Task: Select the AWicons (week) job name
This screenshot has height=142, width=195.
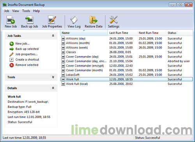Action: click(x=77, y=47)
